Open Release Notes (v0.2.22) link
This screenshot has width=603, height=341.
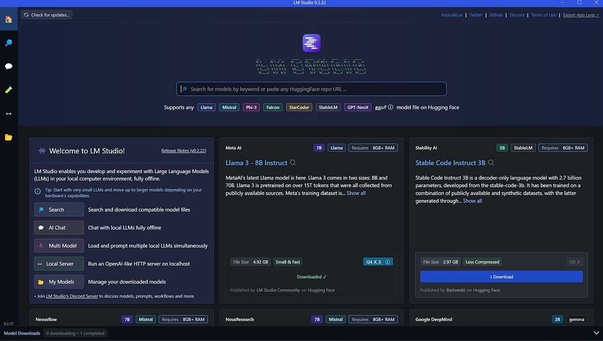184,150
